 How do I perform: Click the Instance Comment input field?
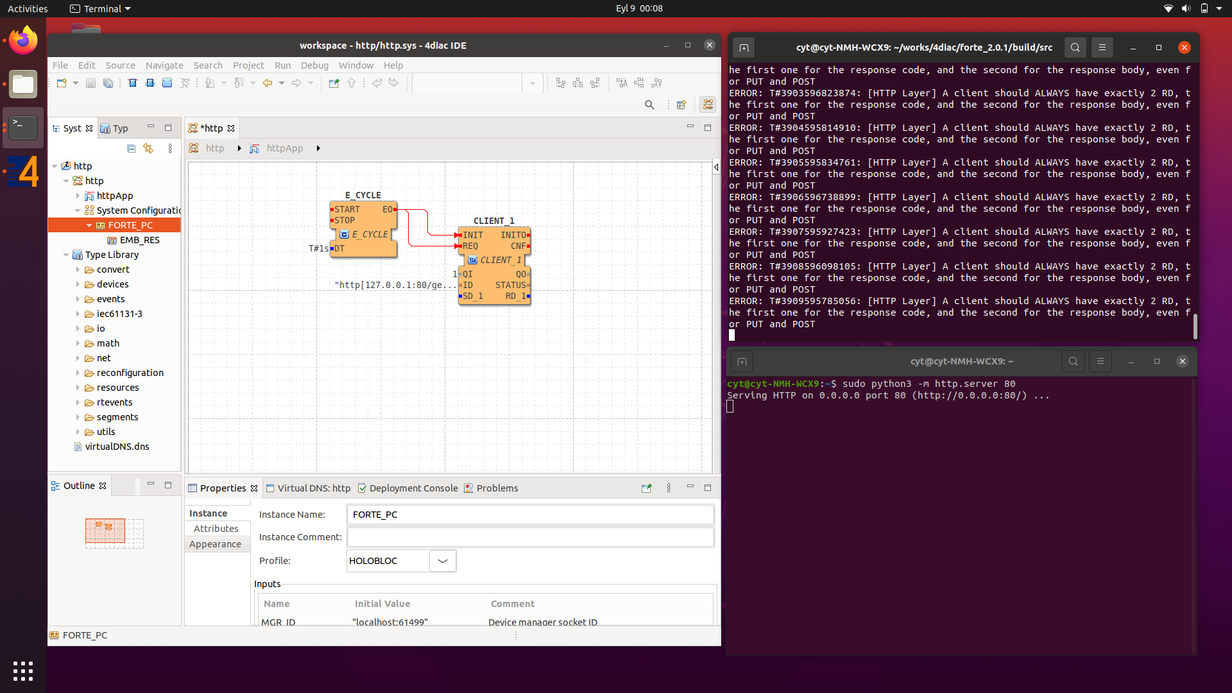tap(530, 537)
